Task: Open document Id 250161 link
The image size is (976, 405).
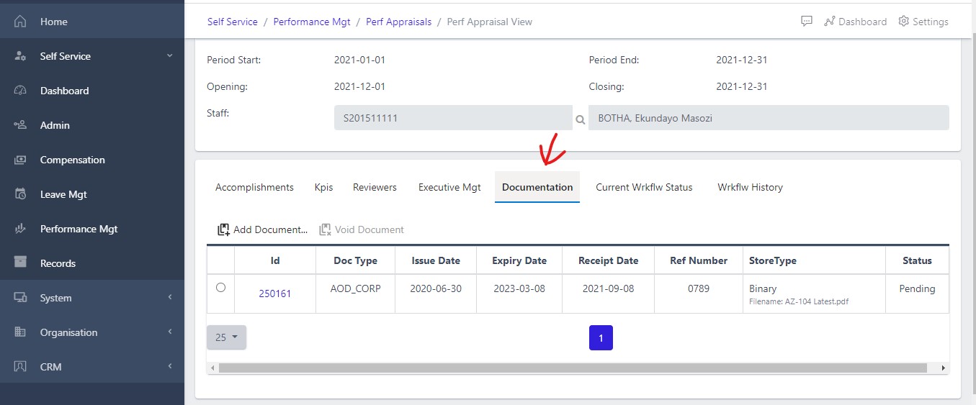Action: (x=275, y=293)
